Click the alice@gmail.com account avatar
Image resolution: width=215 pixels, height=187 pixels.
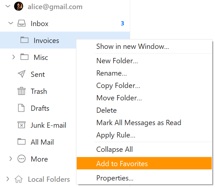pyautogui.click(x=19, y=6)
